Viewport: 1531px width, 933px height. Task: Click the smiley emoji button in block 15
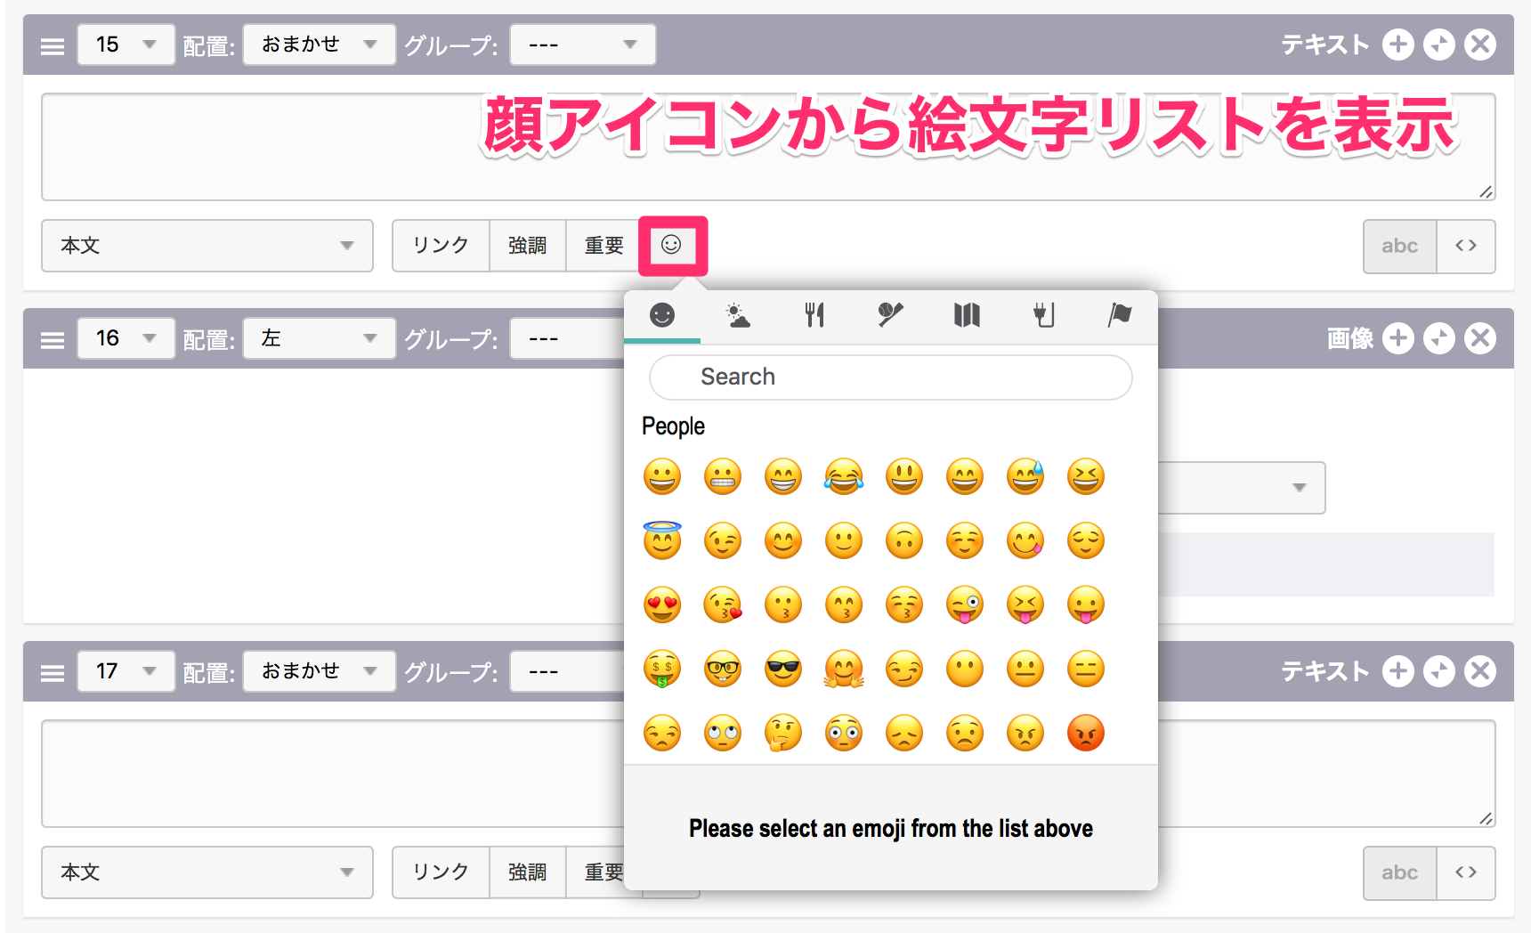[x=672, y=245]
